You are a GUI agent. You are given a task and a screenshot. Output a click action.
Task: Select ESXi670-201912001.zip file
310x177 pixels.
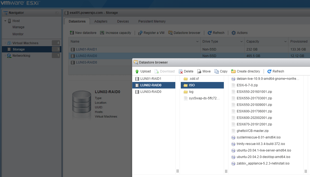click(252, 124)
